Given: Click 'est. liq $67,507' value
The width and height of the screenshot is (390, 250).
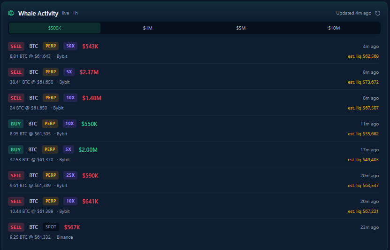Looking at the screenshot, I should [363, 108].
